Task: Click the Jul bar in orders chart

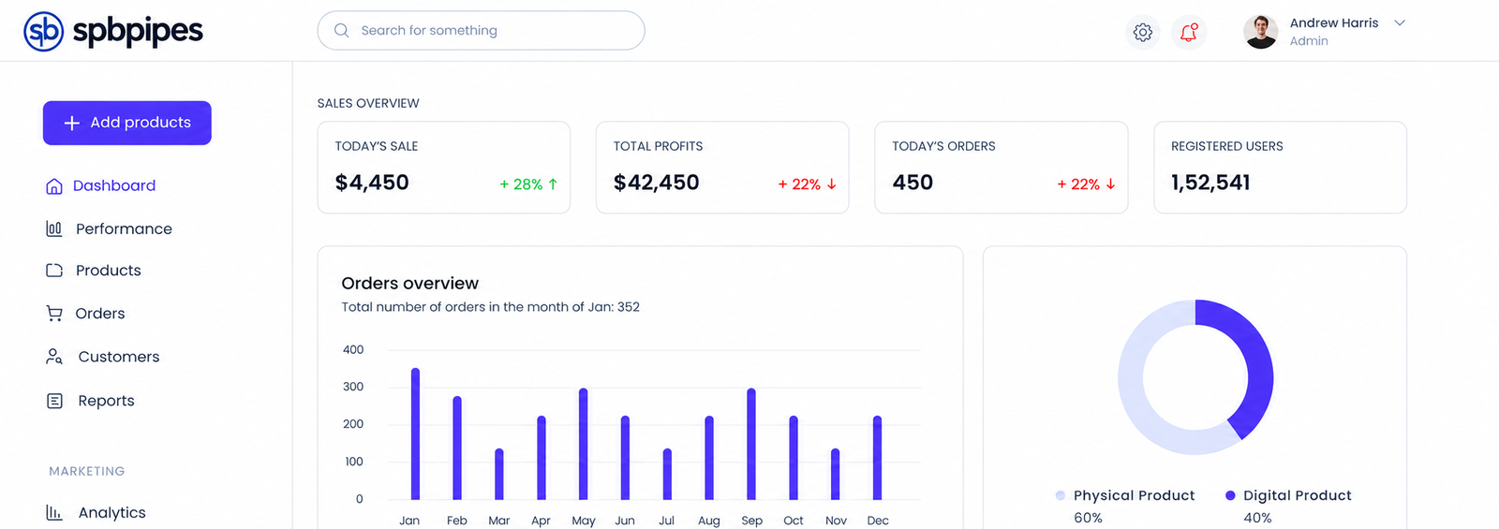Action: pyautogui.click(x=667, y=474)
